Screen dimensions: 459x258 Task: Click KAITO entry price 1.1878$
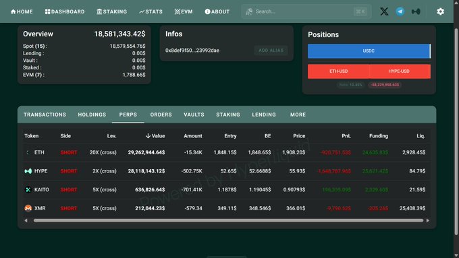pos(227,190)
